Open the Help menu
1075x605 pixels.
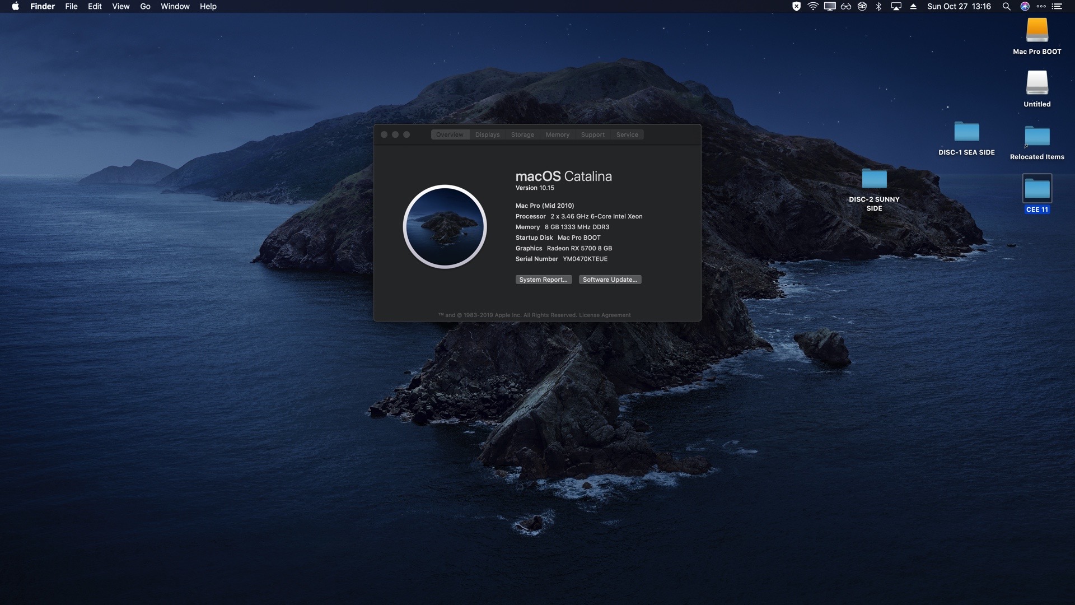[208, 6]
